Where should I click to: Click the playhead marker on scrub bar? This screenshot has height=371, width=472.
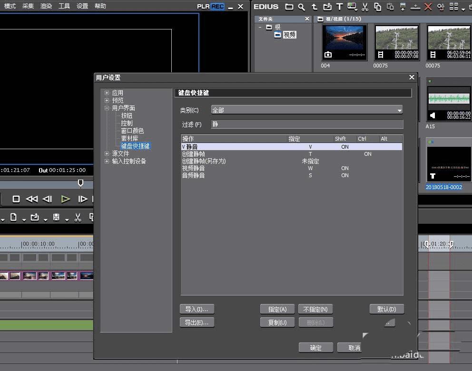80,183
